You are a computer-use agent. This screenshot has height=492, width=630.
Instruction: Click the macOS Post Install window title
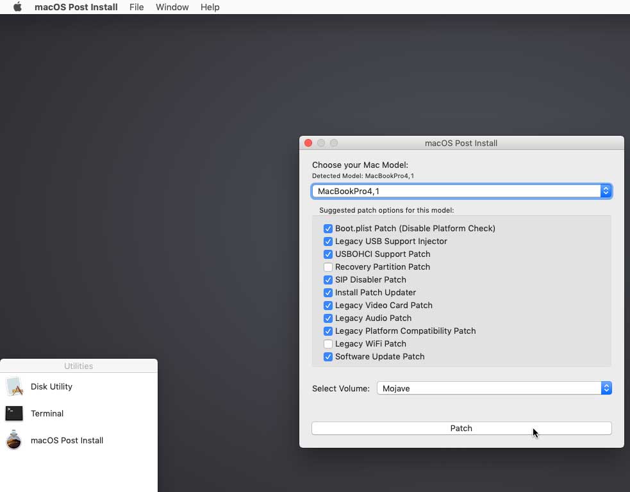[461, 143]
